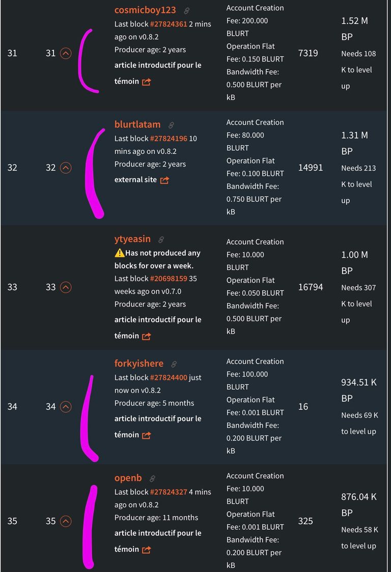Click chain link icon next to blurtlatam
This screenshot has width=391, height=572.
tap(171, 125)
